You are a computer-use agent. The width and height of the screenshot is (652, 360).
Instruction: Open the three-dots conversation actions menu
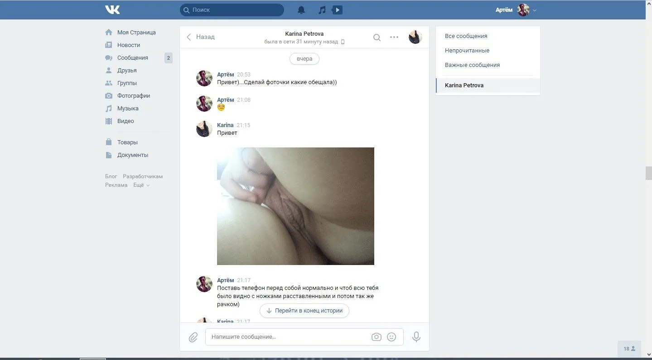[x=394, y=38]
